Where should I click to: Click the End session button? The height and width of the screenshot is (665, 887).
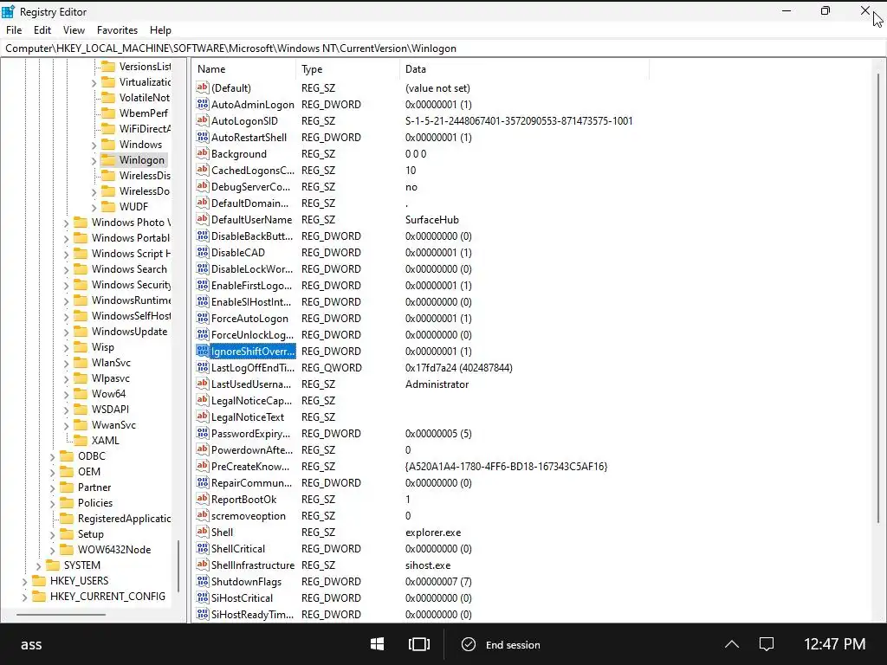pos(501,644)
